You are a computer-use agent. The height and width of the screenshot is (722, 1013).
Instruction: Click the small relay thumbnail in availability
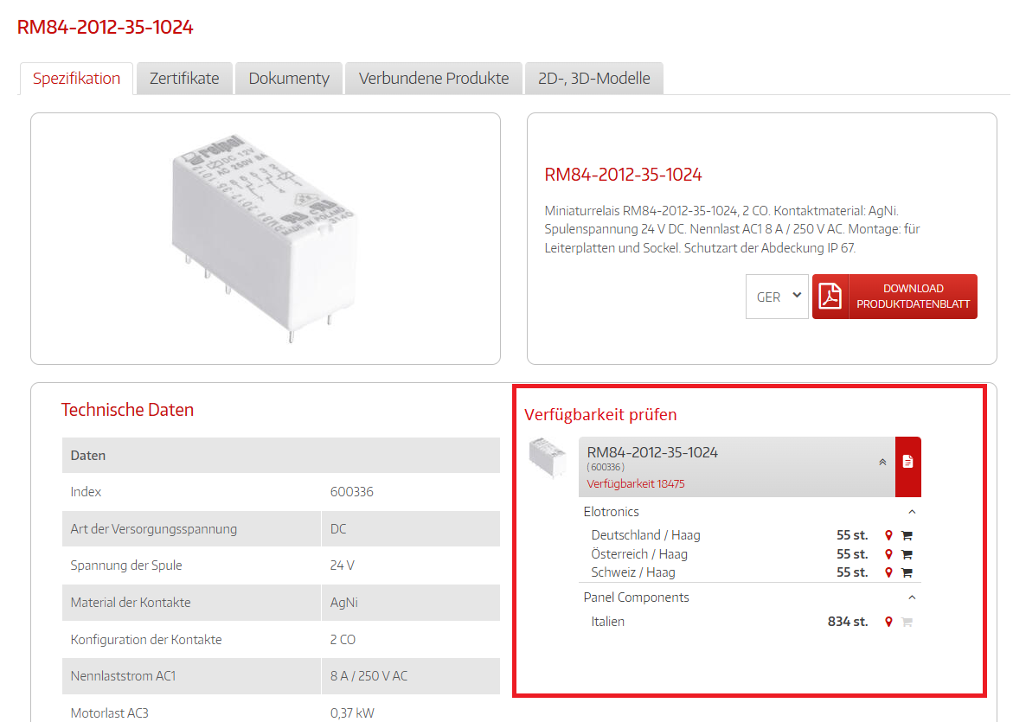pos(548,456)
